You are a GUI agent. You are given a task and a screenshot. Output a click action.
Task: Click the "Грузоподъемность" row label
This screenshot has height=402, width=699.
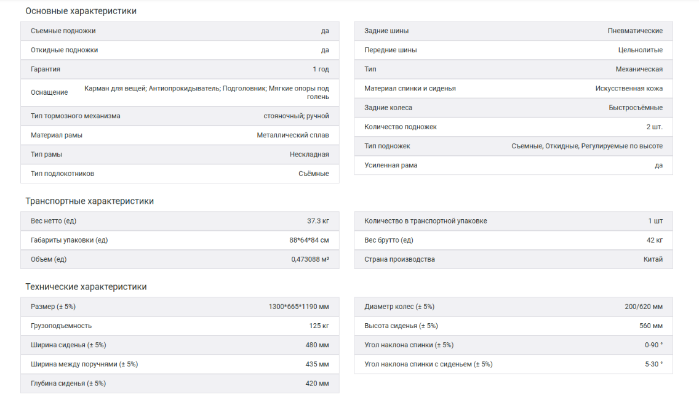tap(61, 326)
